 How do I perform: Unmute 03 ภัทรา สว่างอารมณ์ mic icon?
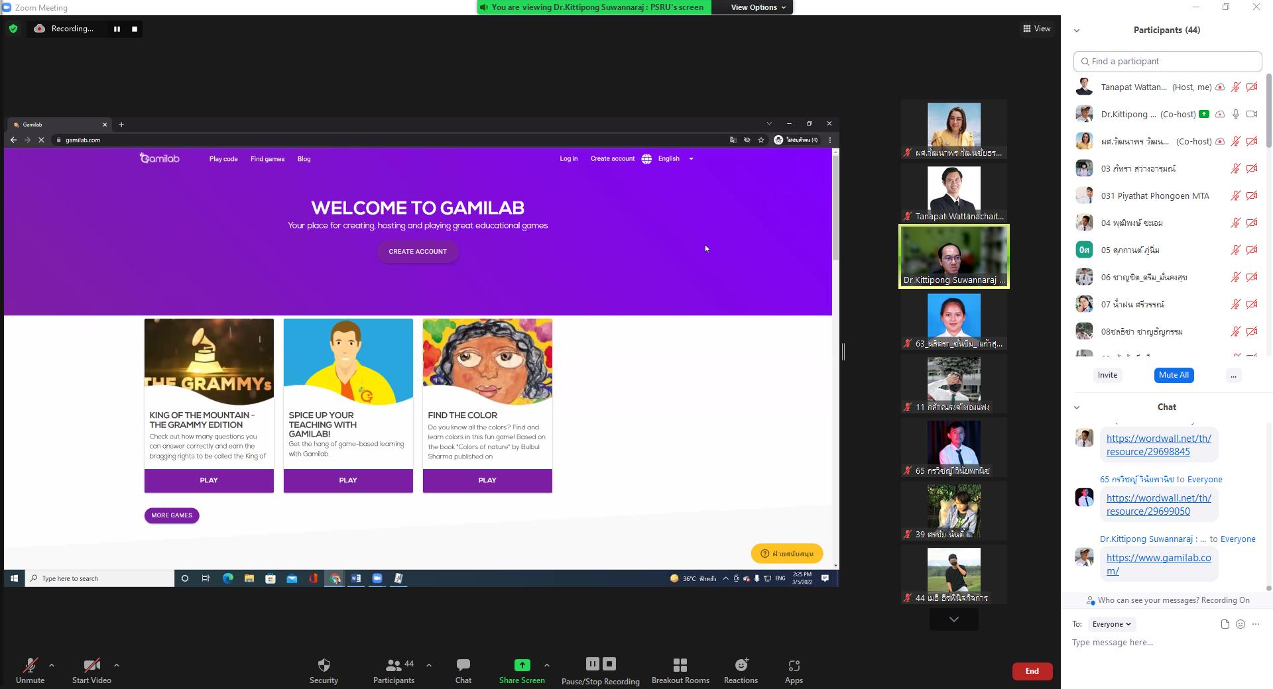1236,168
